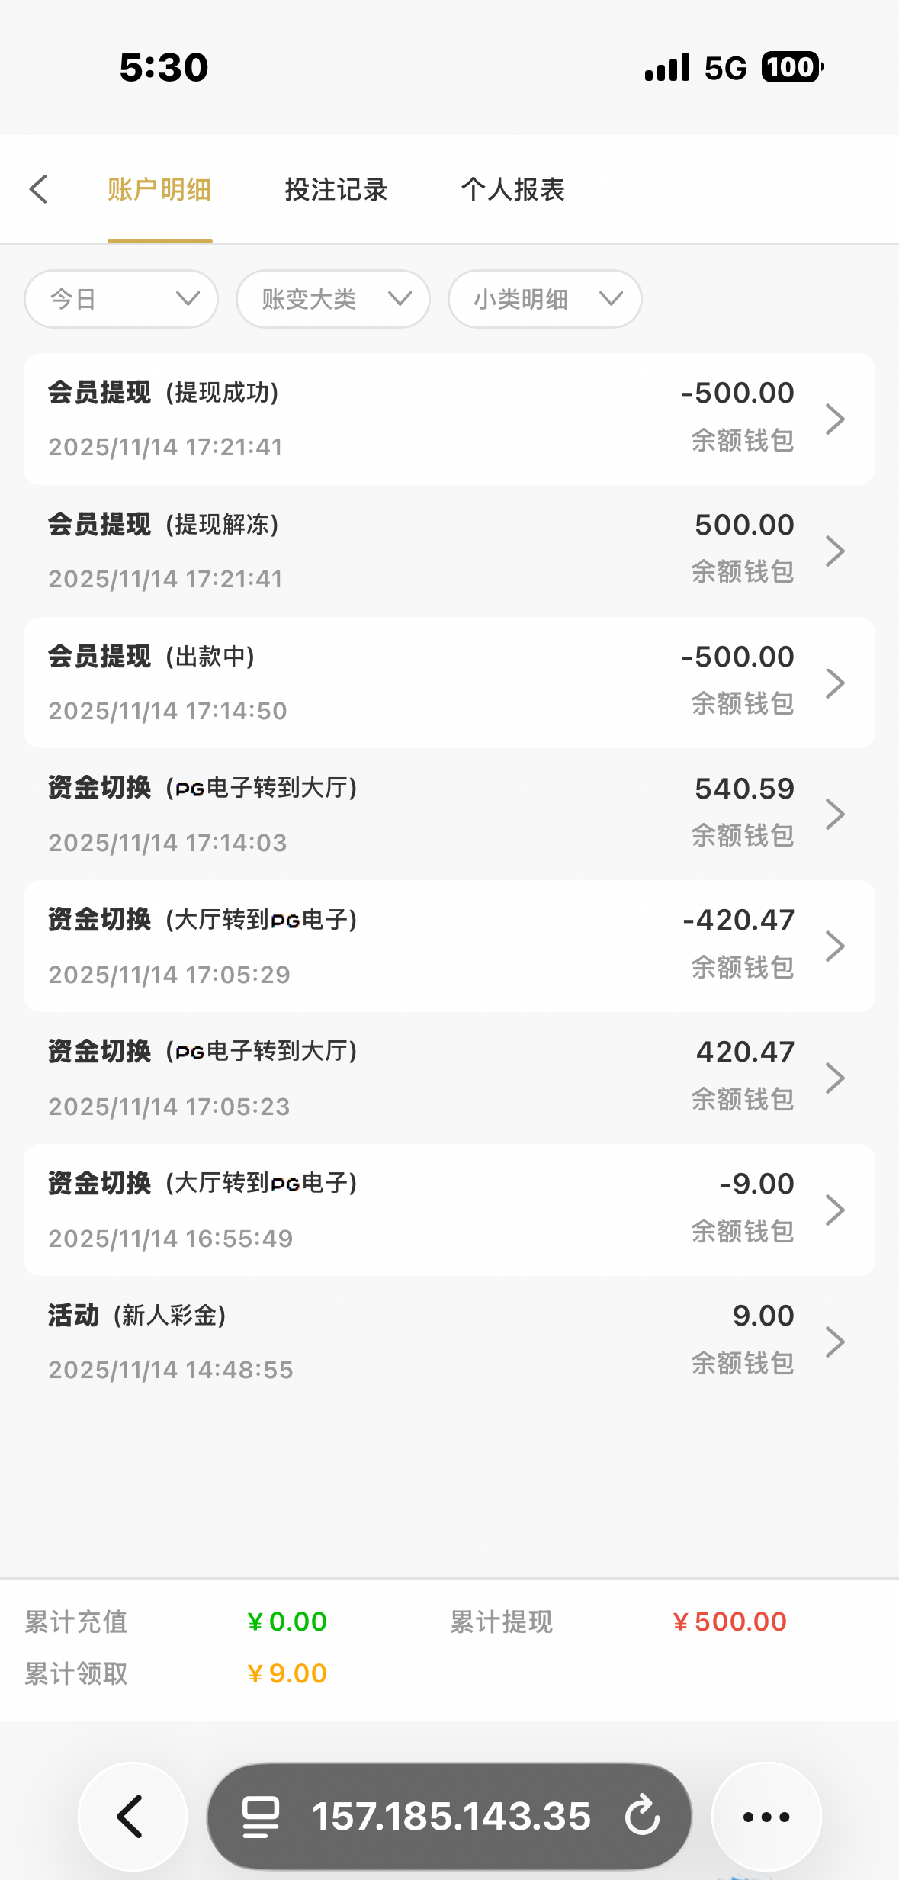Switch to the 投注记录 tab
899x1880 pixels.
click(336, 189)
